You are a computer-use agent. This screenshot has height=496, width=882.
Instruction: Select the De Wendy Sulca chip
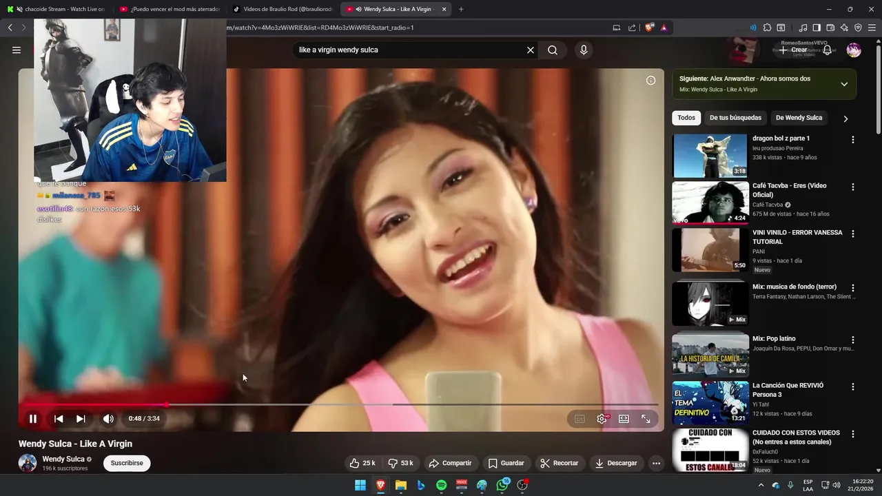(x=799, y=118)
